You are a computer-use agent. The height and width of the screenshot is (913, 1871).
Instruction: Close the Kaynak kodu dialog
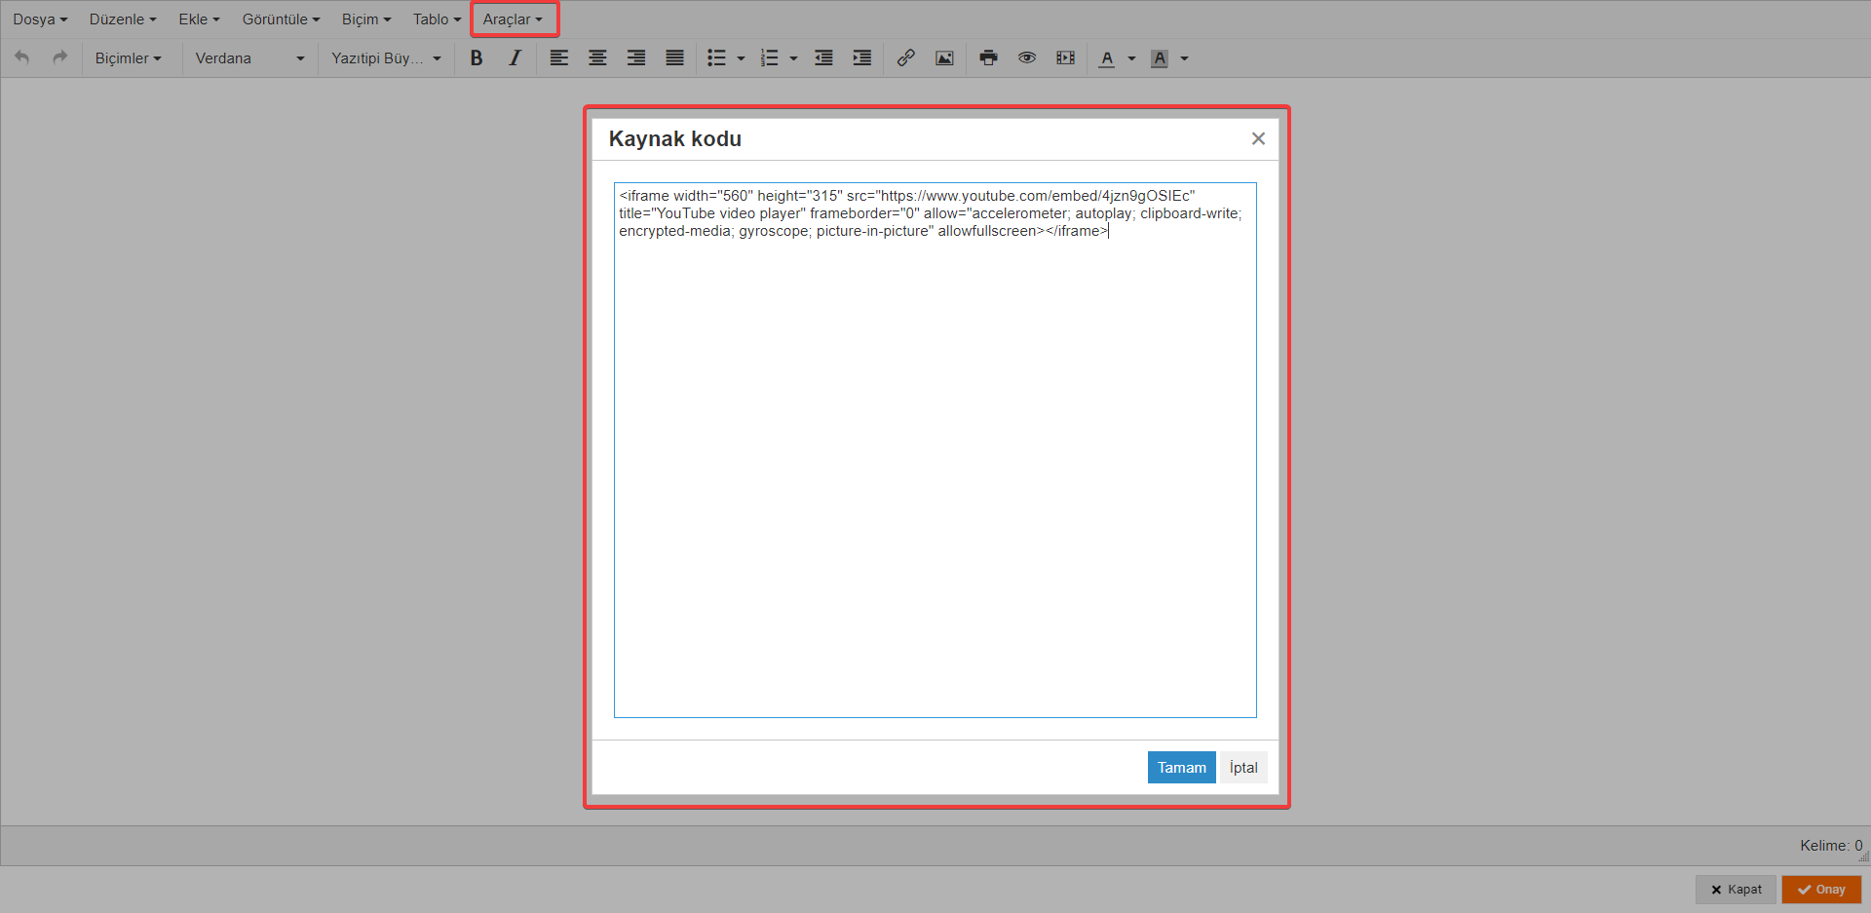click(x=1258, y=138)
